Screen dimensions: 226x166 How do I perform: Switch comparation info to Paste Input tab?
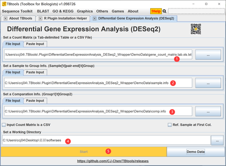[35, 101]
